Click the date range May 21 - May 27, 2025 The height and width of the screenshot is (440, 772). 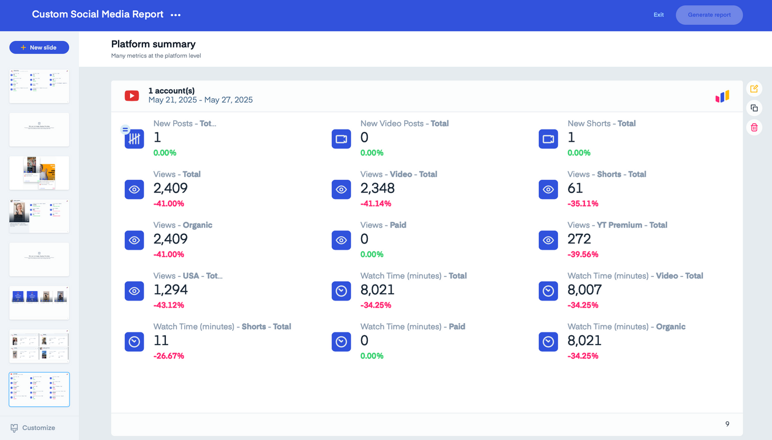[x=201, y=100]
